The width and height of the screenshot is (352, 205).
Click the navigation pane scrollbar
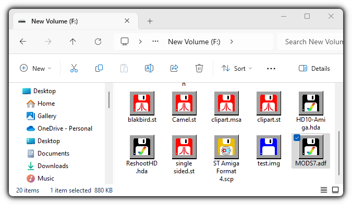(x=109, y=100)
